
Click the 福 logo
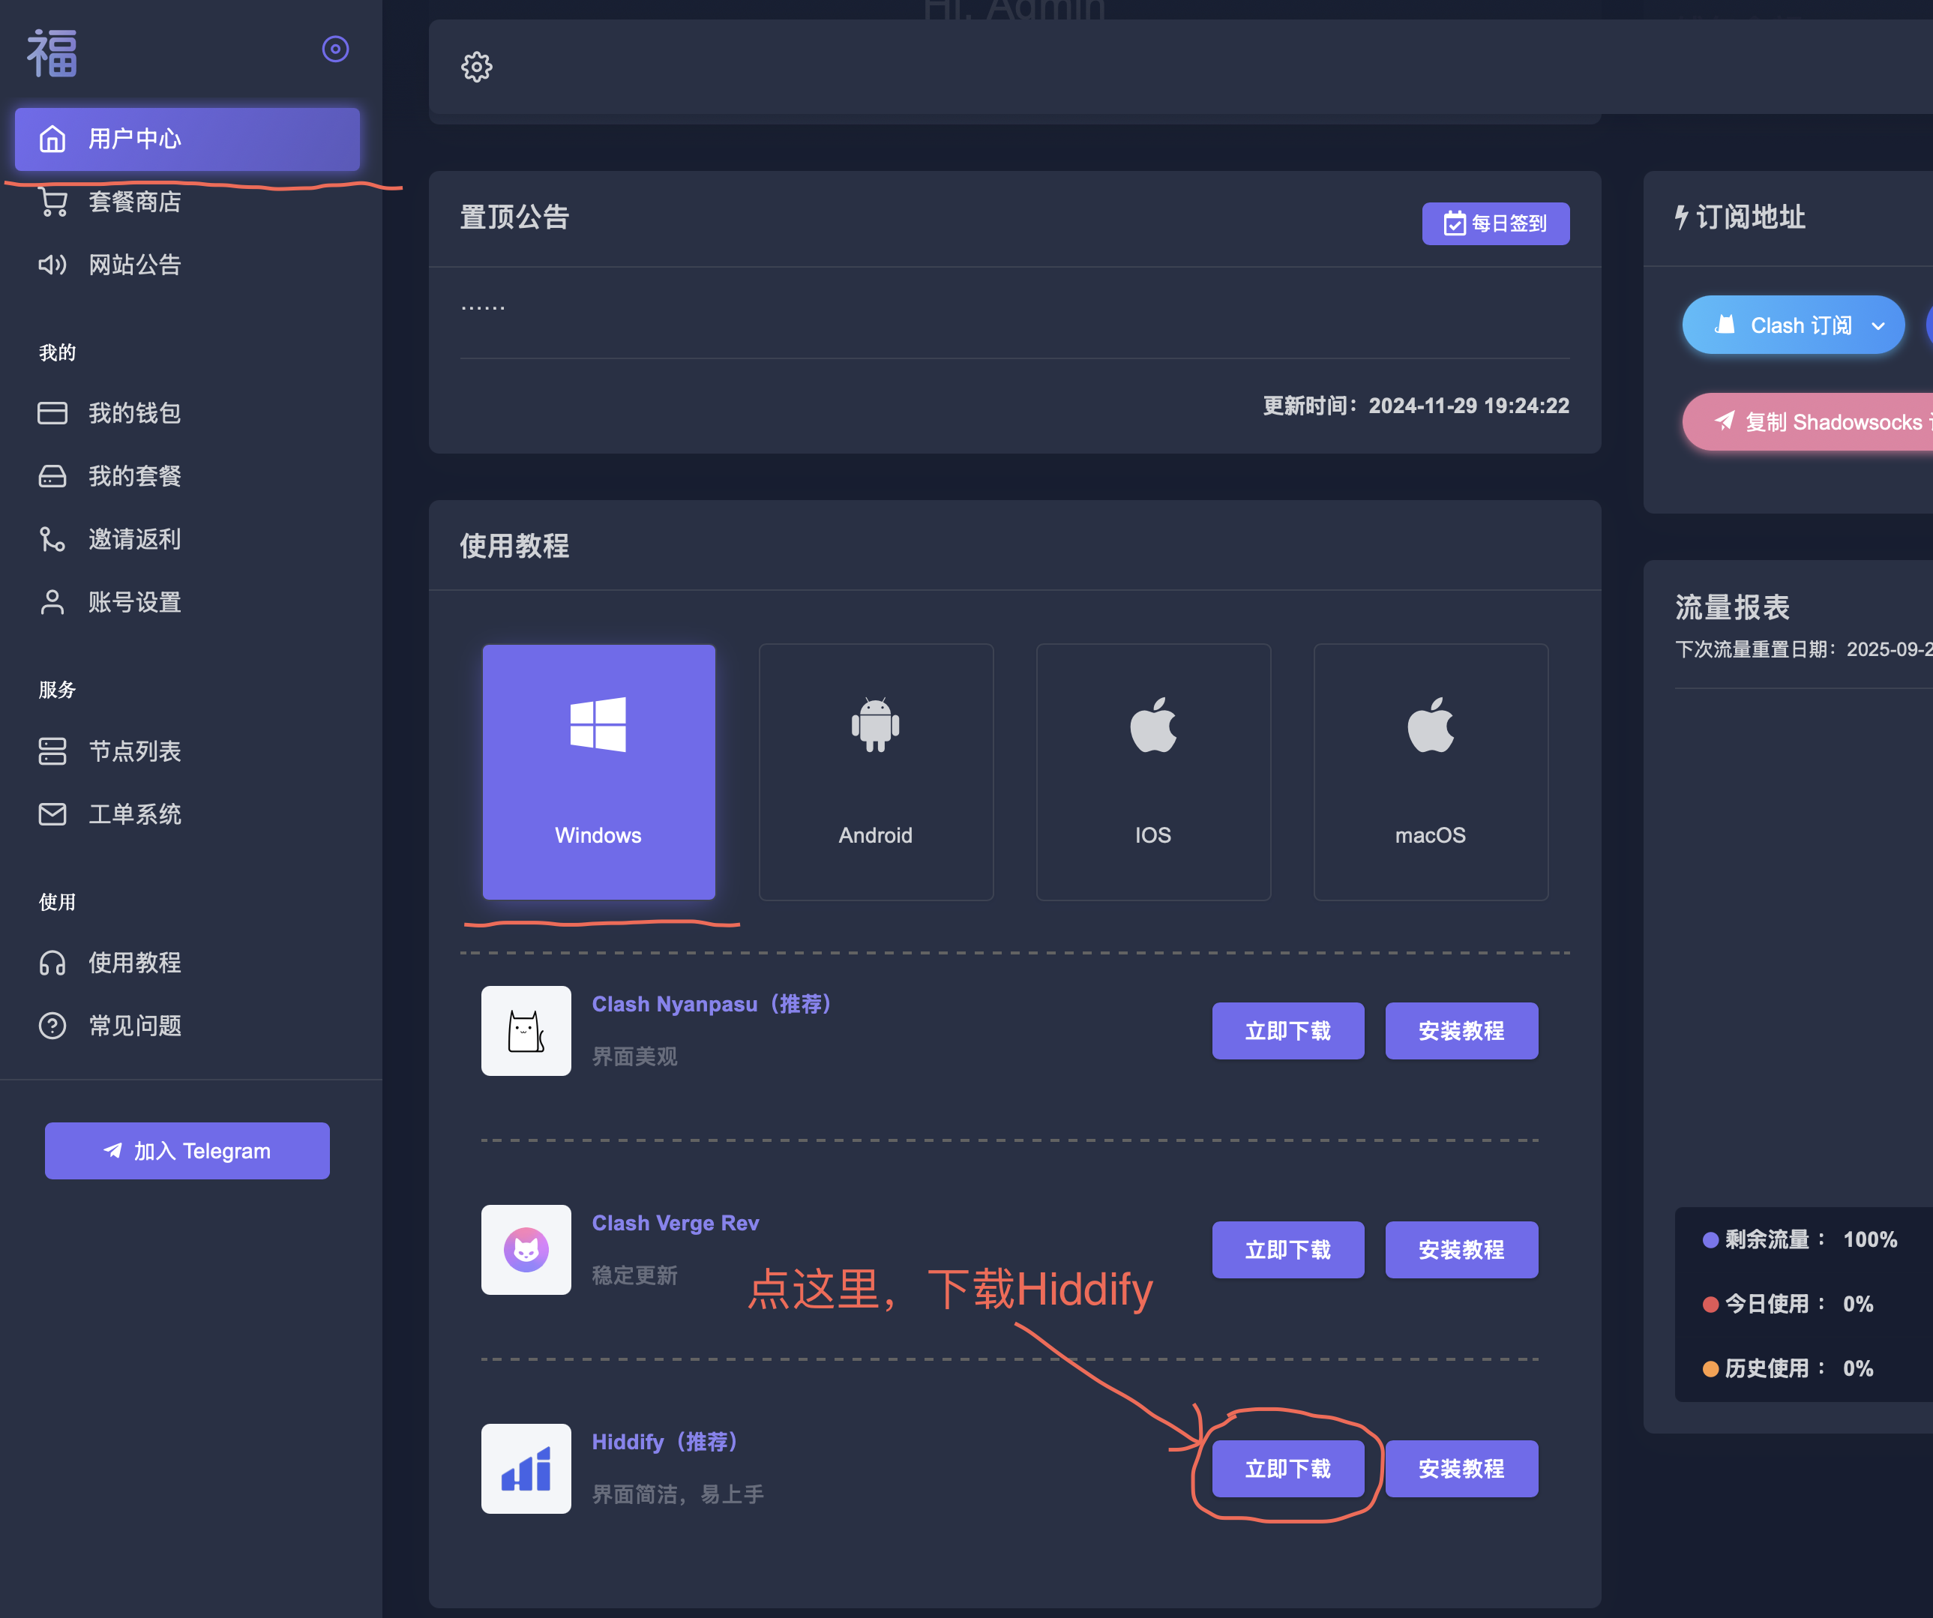click(52, 52)
